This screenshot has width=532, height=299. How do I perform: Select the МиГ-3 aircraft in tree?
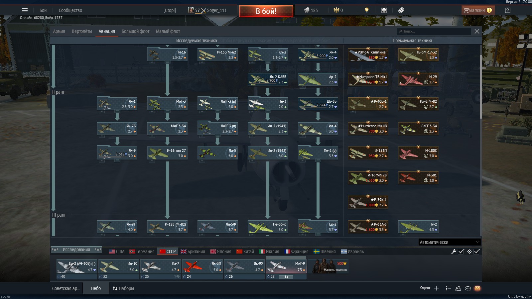tap(167, 104)
